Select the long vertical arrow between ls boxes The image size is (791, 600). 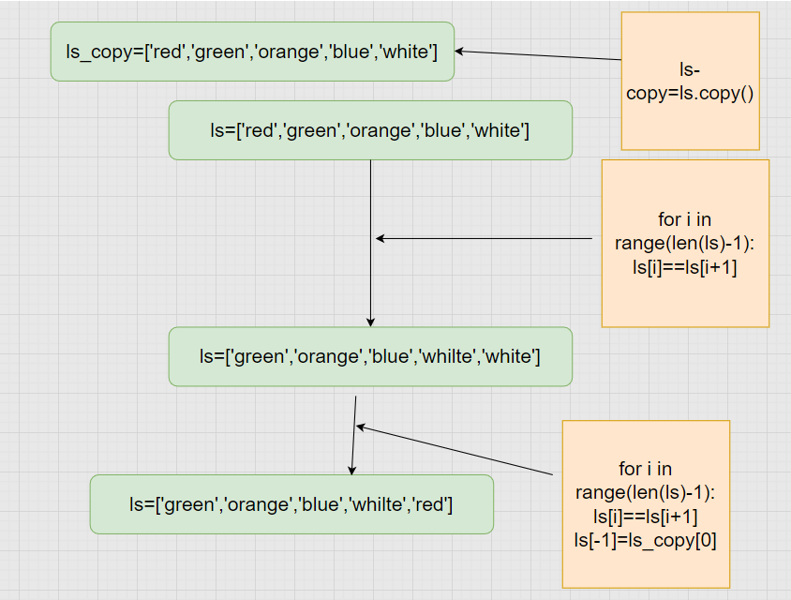[371, 243]
